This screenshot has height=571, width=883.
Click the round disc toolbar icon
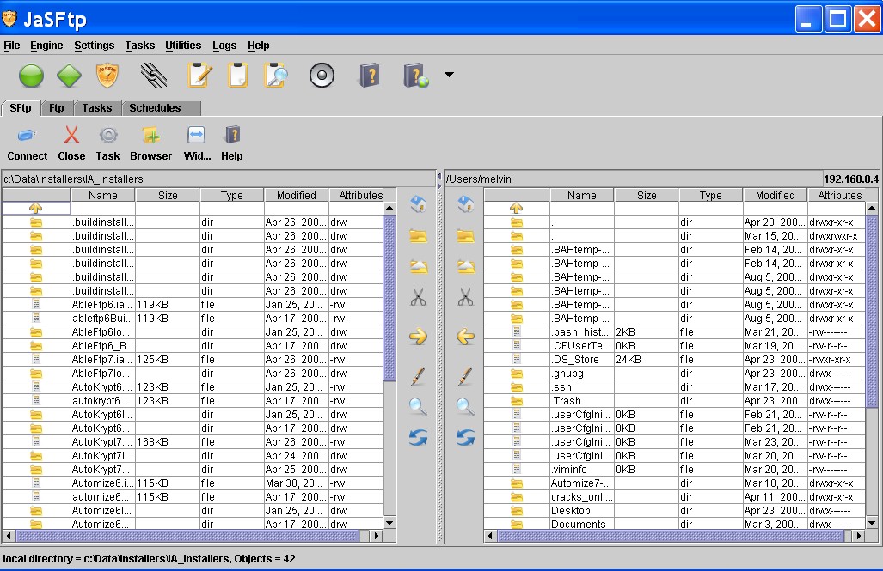pos(322,76)
